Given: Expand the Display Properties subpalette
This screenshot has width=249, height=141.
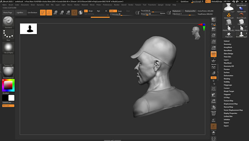Looking at the screenshot, I should (230, 113).
